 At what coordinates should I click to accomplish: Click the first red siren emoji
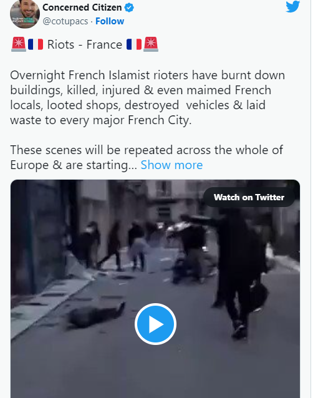coord(19,44)
